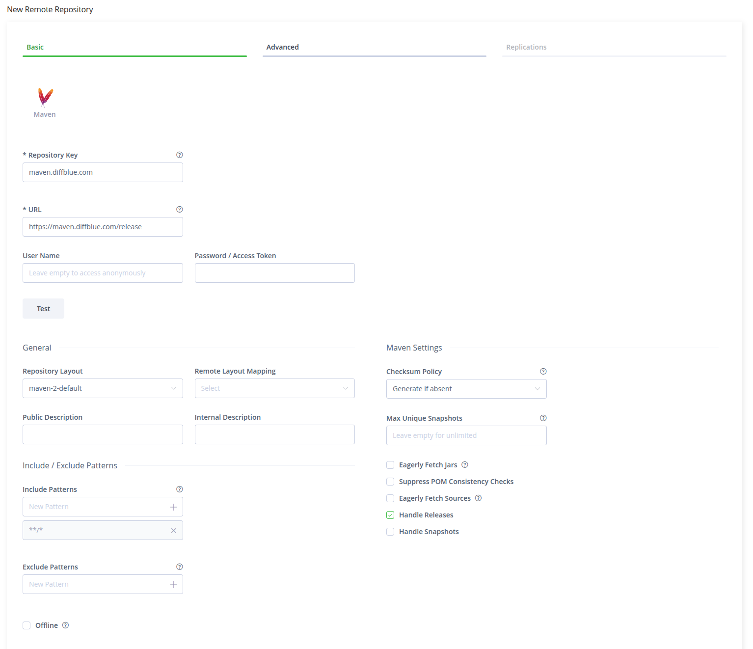The height and width of the screenshot is (649, 753).
Task: Tick the Offline checkbox
Action: click(x=27, y=625)
